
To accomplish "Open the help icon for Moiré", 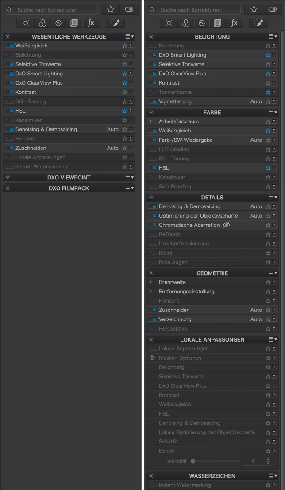I will click(274, 253).
